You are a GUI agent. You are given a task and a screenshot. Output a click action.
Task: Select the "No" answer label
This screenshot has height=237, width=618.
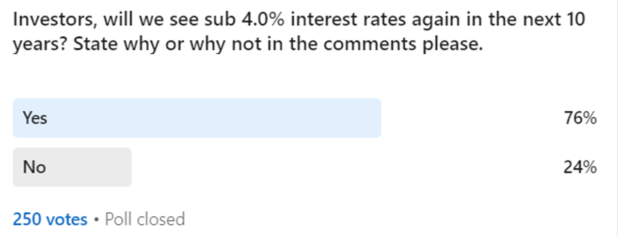click(34, 167)
